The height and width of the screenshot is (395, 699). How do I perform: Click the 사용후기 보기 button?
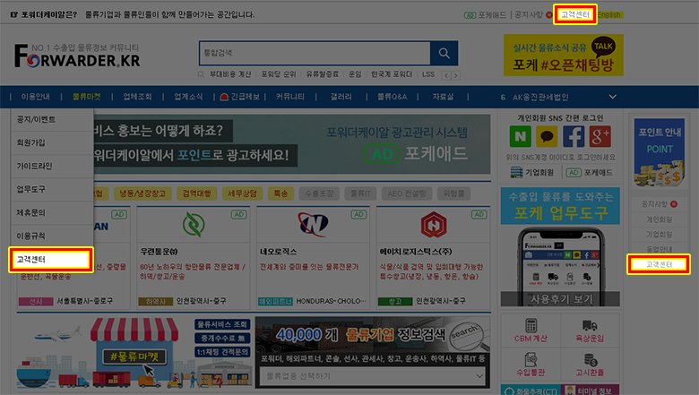click(560, 299)
